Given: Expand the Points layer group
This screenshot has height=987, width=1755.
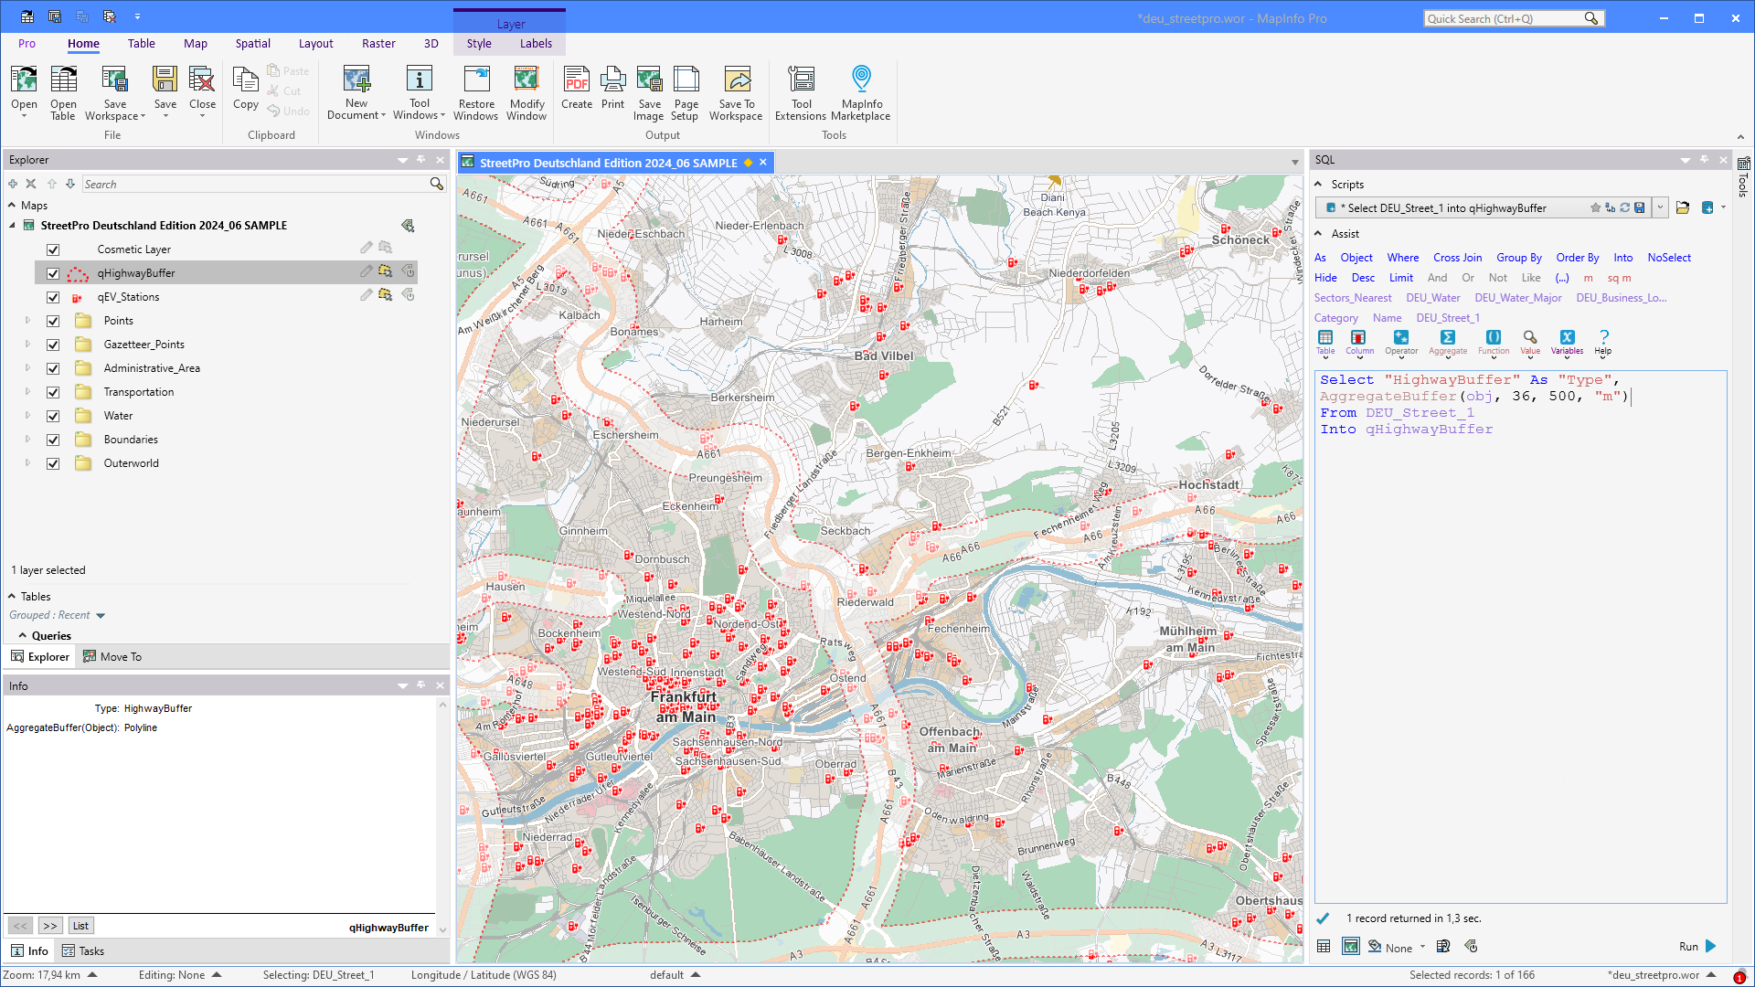Looking at the screenshot, I should coord(27,321).
